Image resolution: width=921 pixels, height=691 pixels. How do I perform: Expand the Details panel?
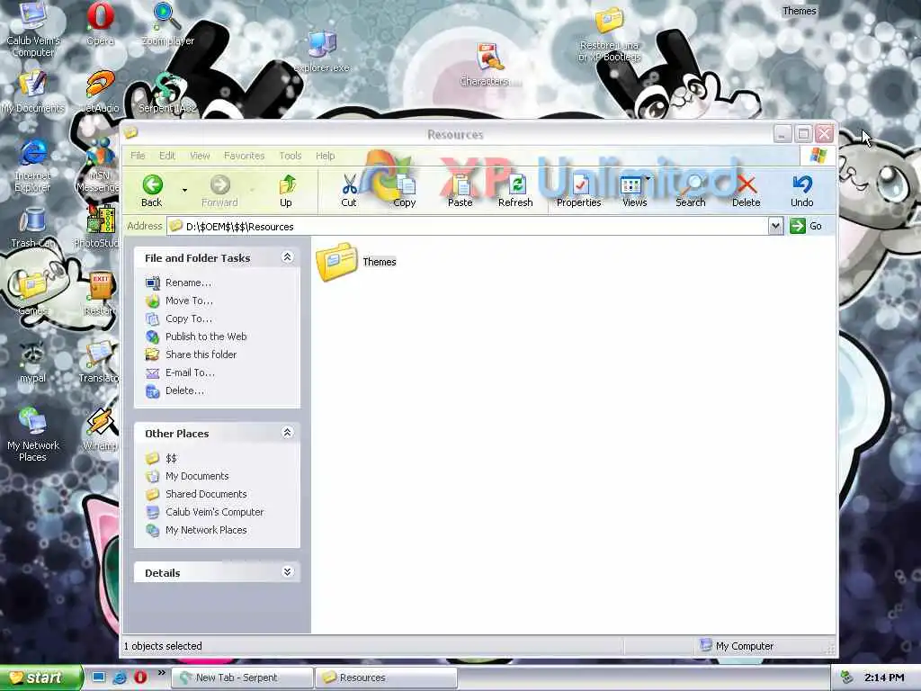click(x=287, y=572)
